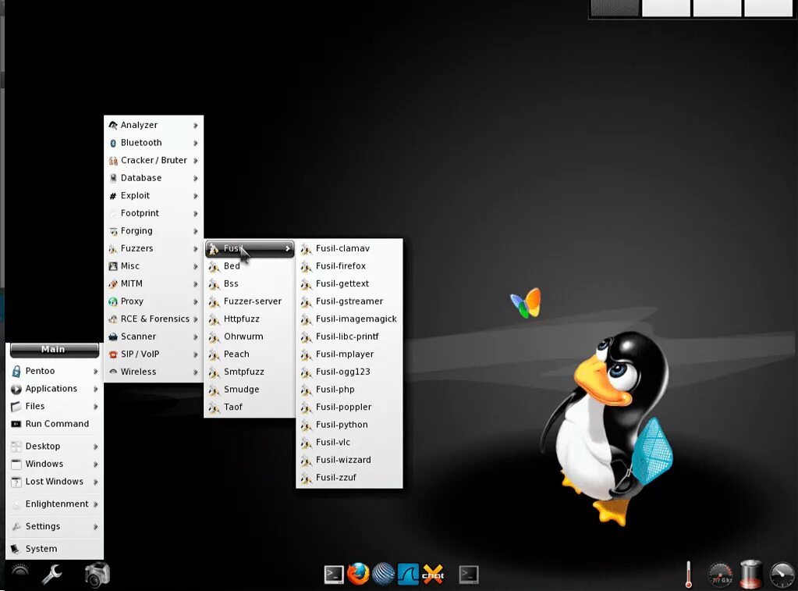Viewport: 798px width, 591px height.
Task: Click the Bluetooth category icon
Action: click(113, 143)
